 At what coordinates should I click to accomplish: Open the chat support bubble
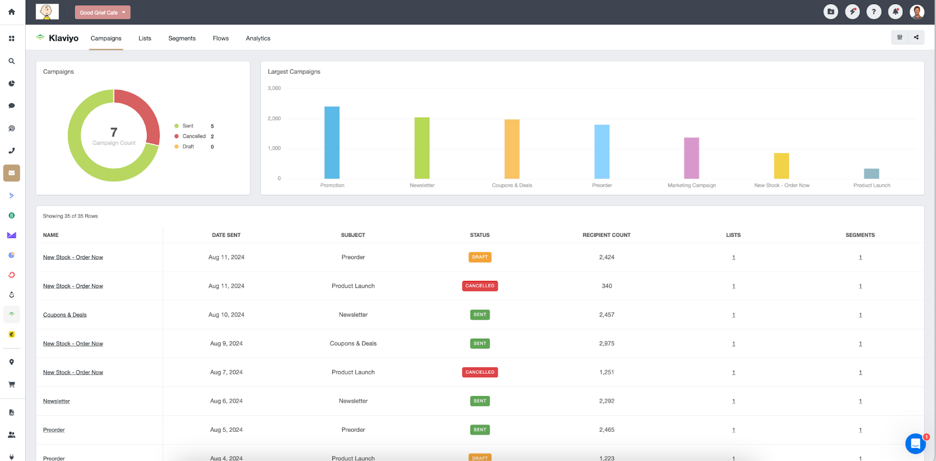(x=915, y=443)
